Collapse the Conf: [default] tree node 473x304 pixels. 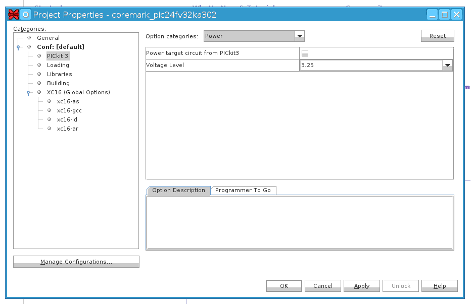click(x=18, y=47)
